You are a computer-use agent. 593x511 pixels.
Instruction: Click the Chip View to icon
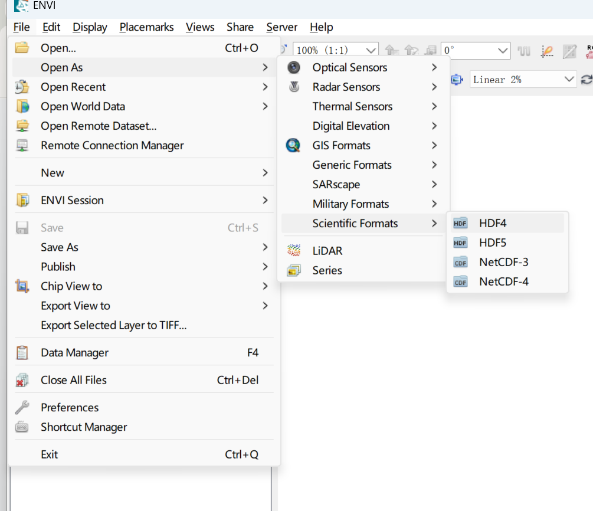point(22,286)
